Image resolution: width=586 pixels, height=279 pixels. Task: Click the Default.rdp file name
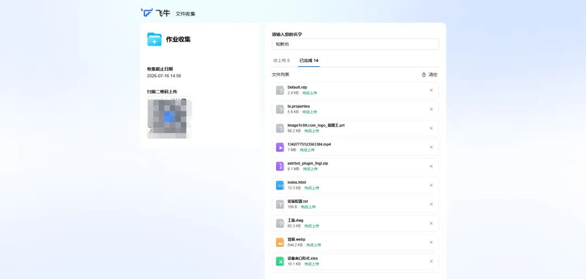tap(297, 87)
